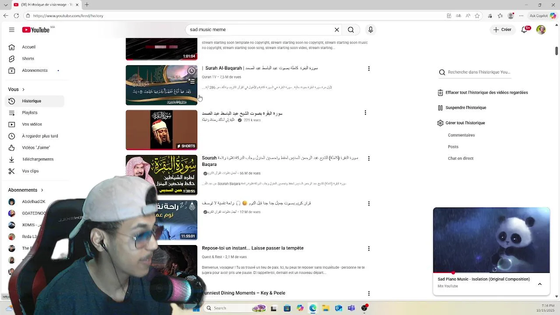
Task: Click the YouTube logo
Action: [36, 30]
